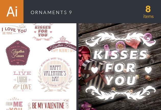Click the pink flourish below small 'Kisses For You'
161x110 pixels.
click(x=43, y=39)
